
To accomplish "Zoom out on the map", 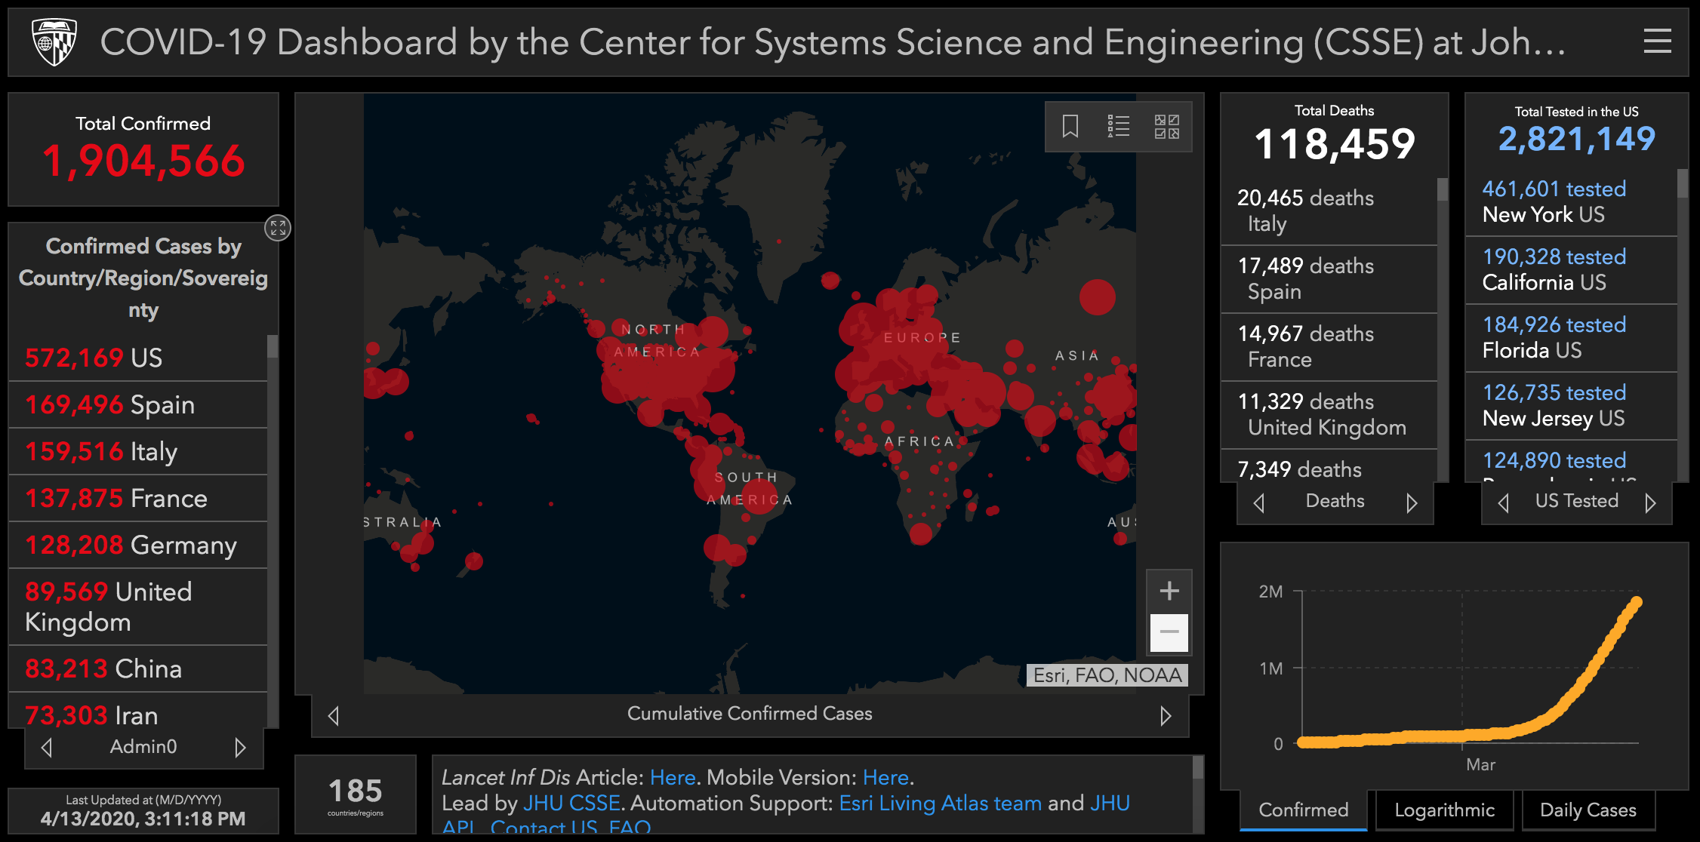I will (1169, 632).
